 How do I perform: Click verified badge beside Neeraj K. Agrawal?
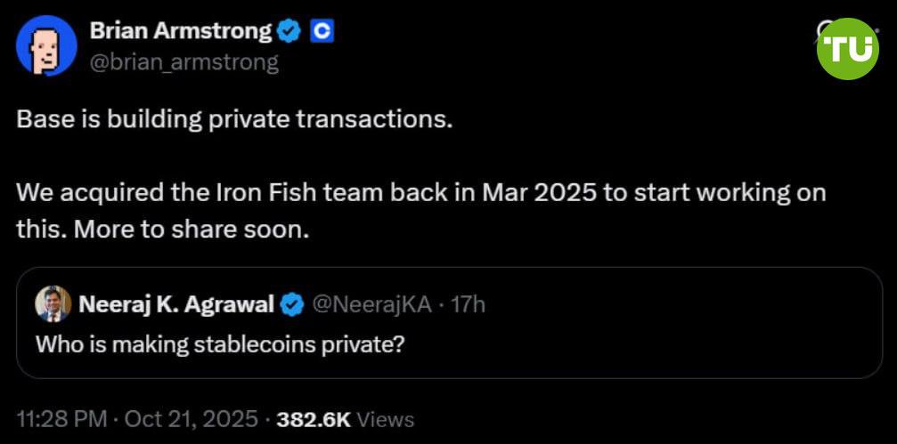(x=292, y=304)
